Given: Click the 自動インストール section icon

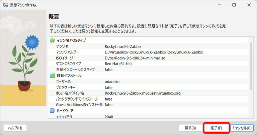Looking at the screenshot, I should click(x=52, y=76).
